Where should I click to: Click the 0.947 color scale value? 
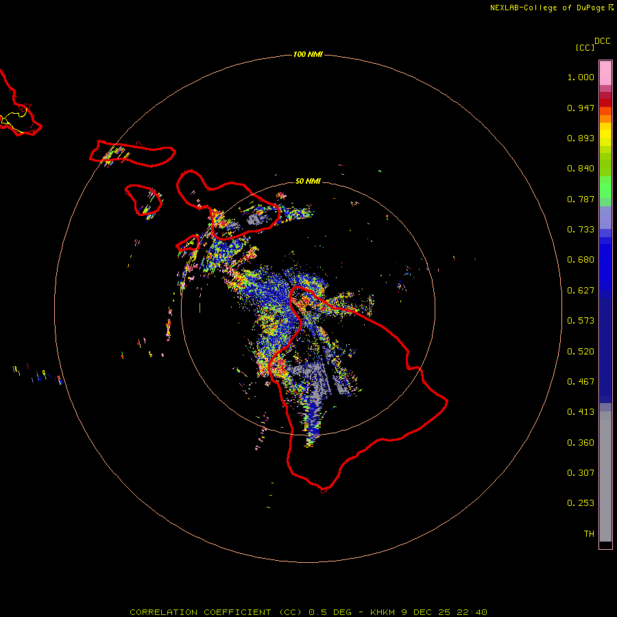581,108
